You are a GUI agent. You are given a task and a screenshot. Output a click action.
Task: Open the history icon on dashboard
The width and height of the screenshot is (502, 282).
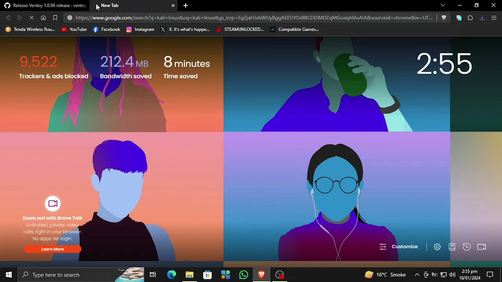click(x=466, y=247)
